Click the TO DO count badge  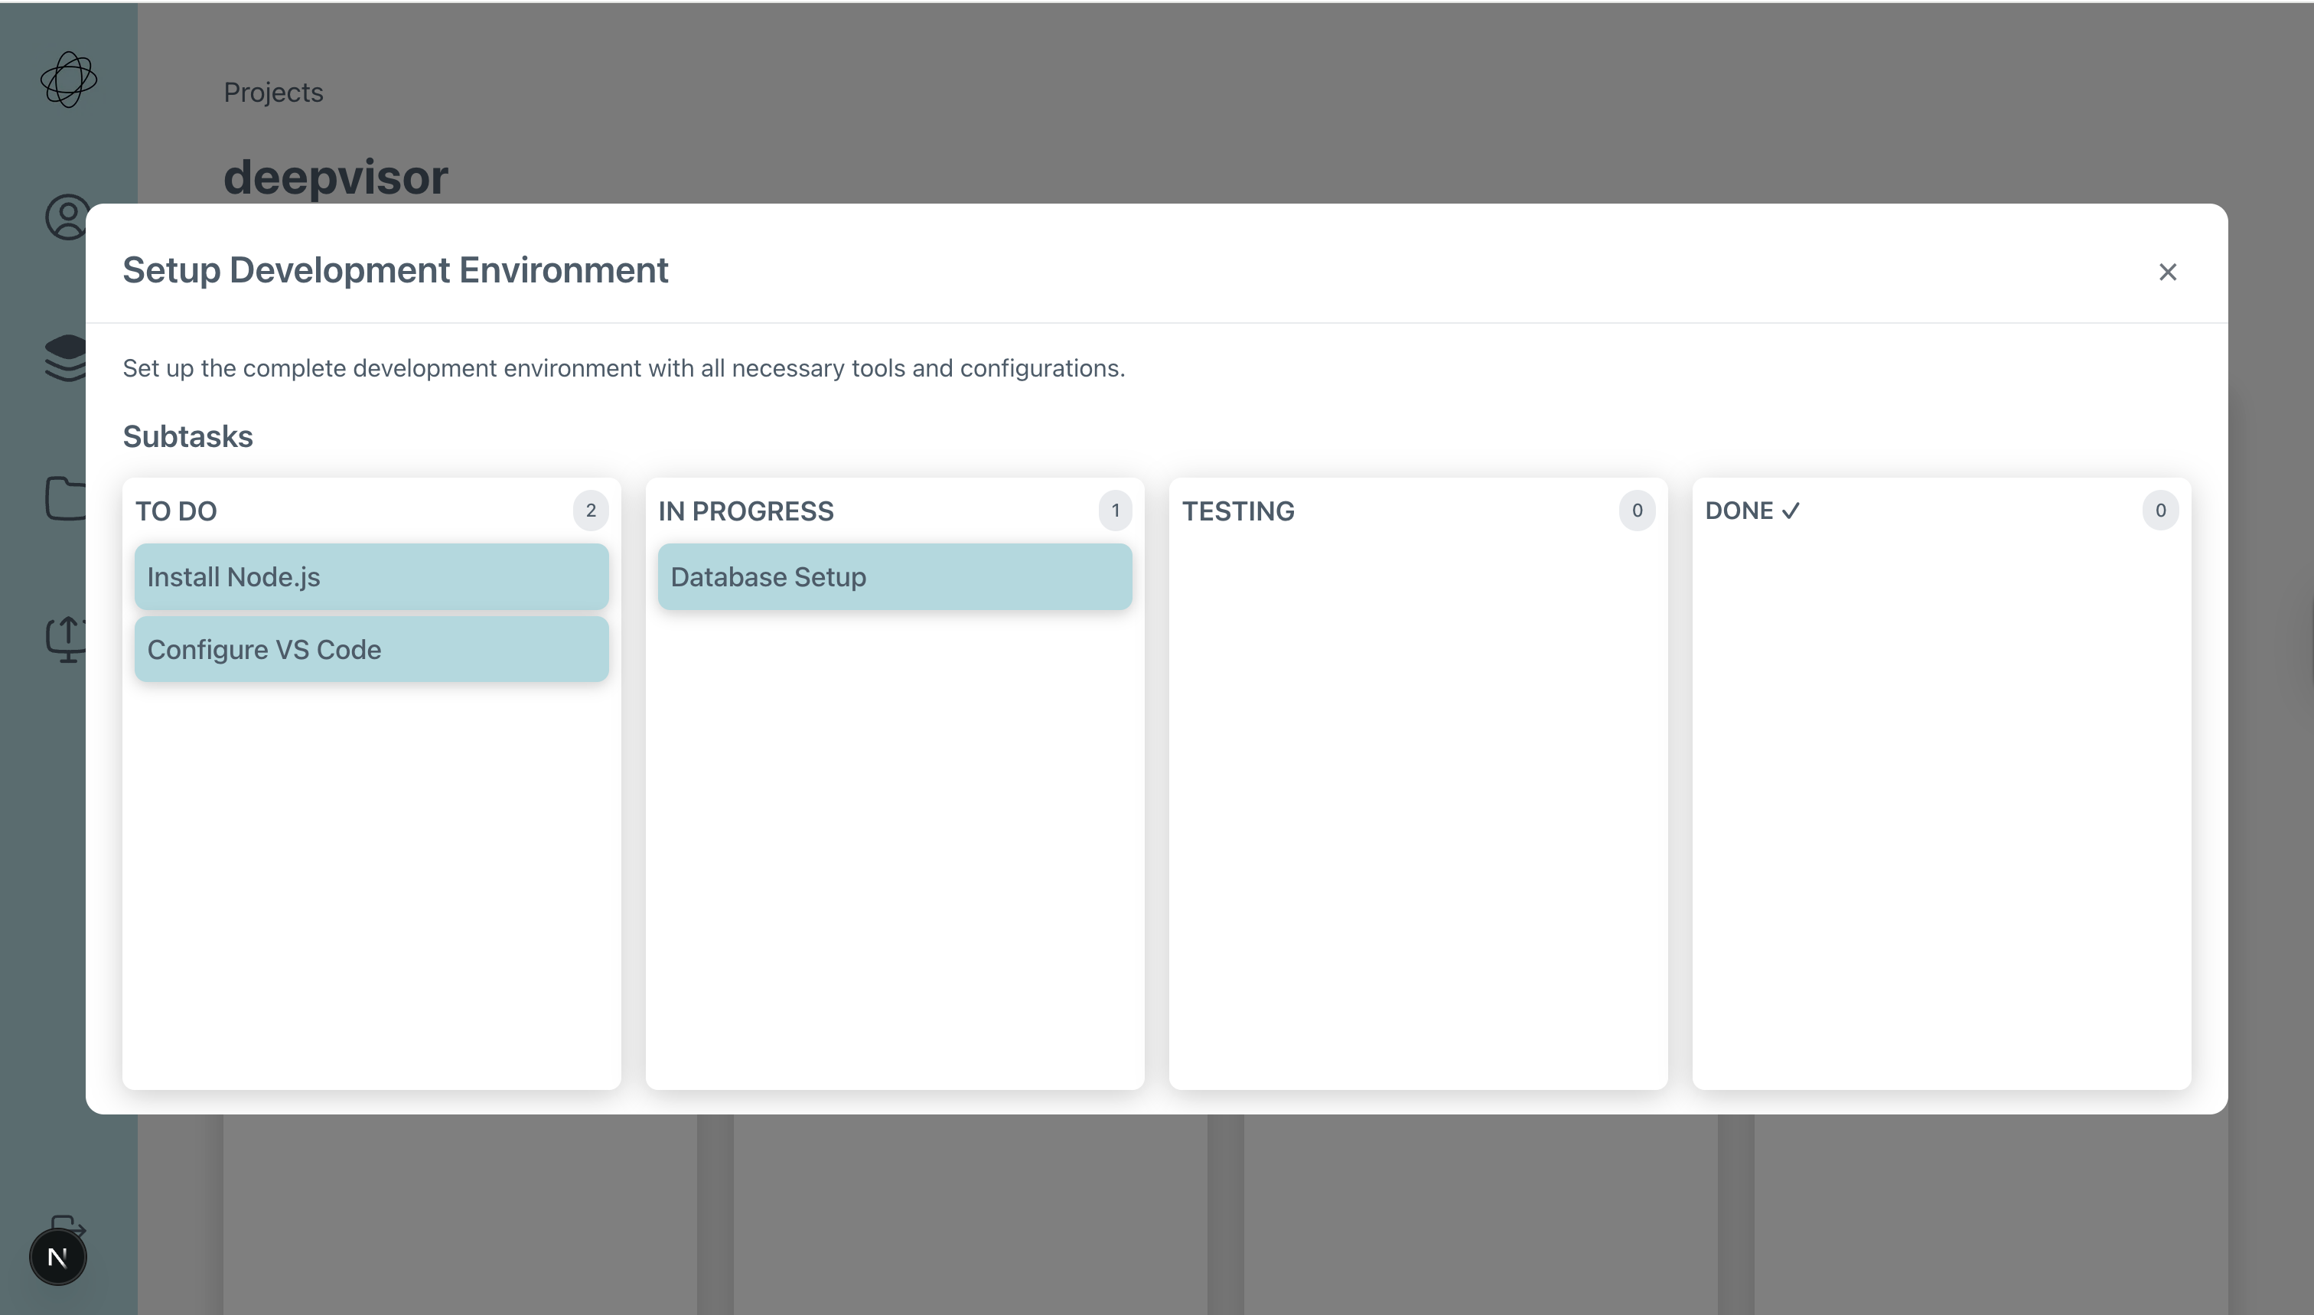click(x=591, y=511)
